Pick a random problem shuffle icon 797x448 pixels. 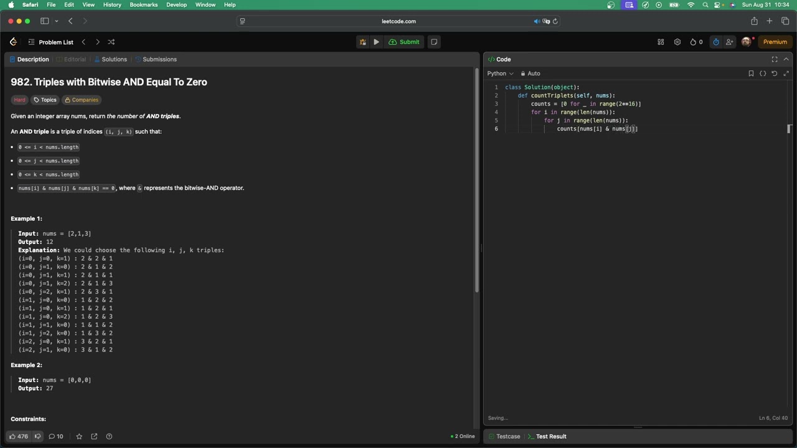pos(111,42)
